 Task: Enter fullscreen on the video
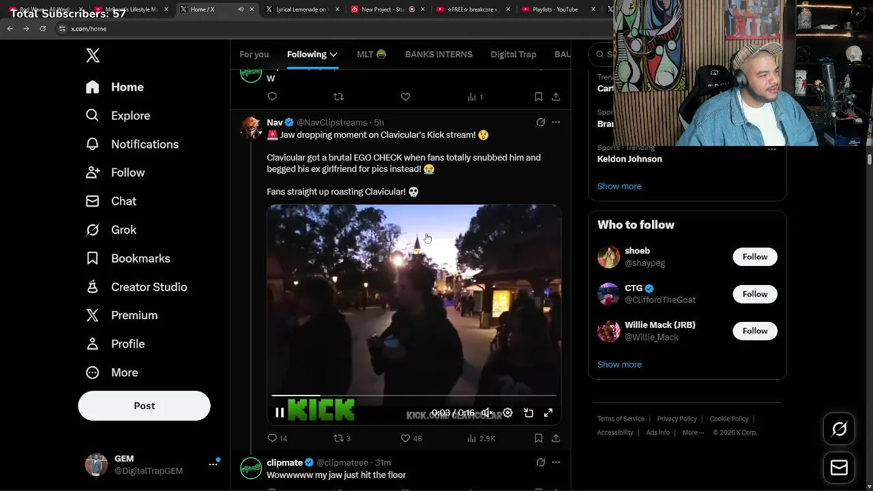click(x=548, y=413)
